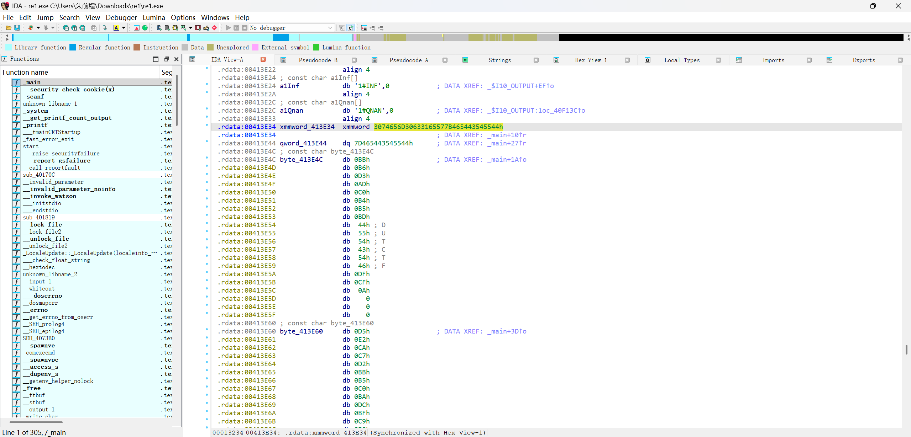The height and width of the screenshot is (437, 911).
Task: Click the Function name column header
Action: point(25,72)
